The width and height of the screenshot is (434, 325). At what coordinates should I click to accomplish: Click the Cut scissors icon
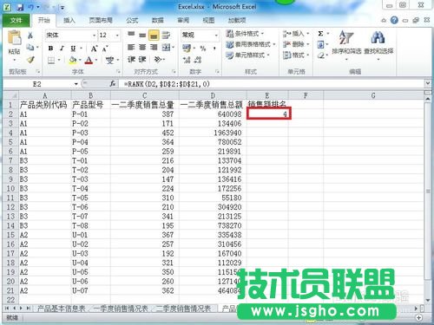tap(30, 36)
